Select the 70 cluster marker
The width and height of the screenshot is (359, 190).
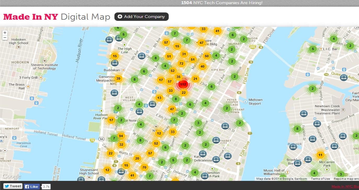(x=144, y=167)
